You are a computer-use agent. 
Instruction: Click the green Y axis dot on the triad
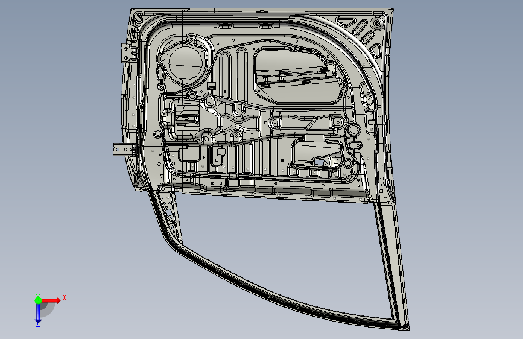[39, 300]
